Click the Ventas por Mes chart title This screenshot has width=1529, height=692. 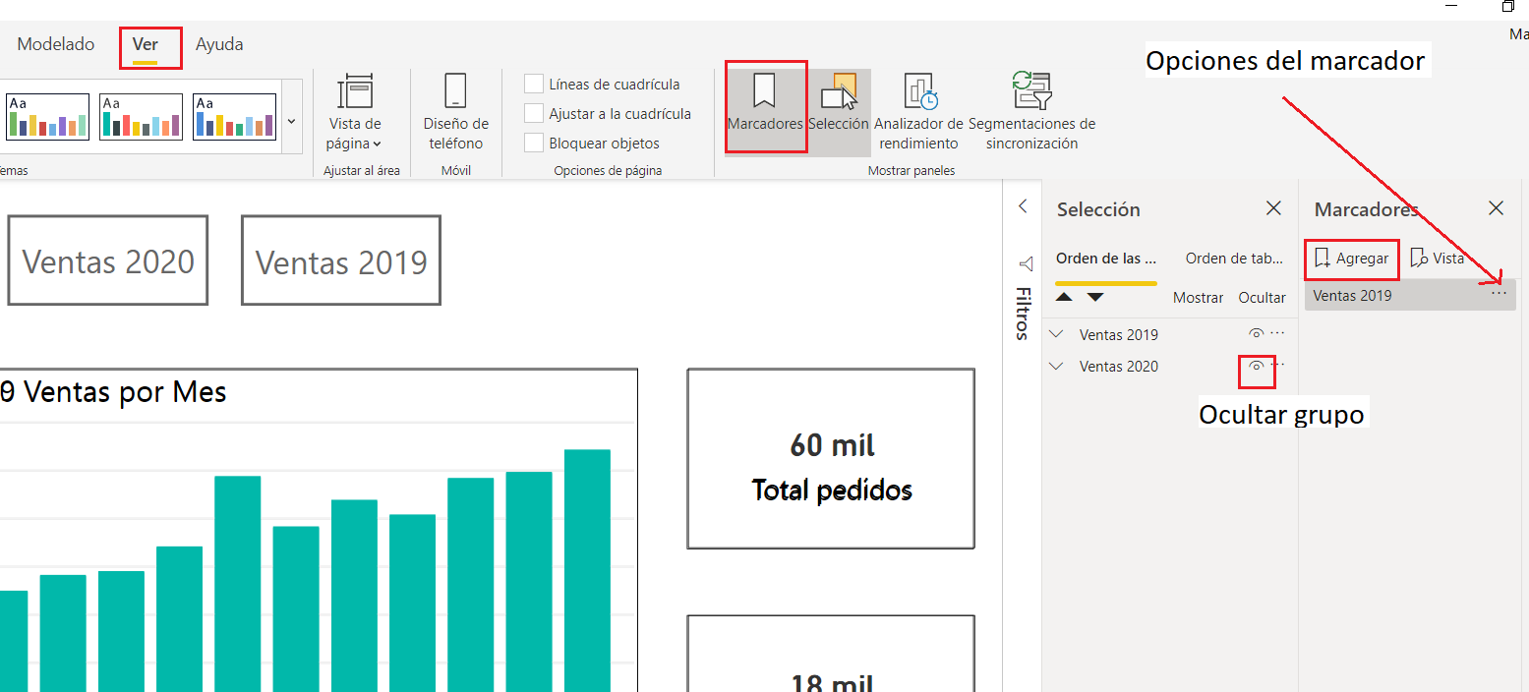point(113,392)
